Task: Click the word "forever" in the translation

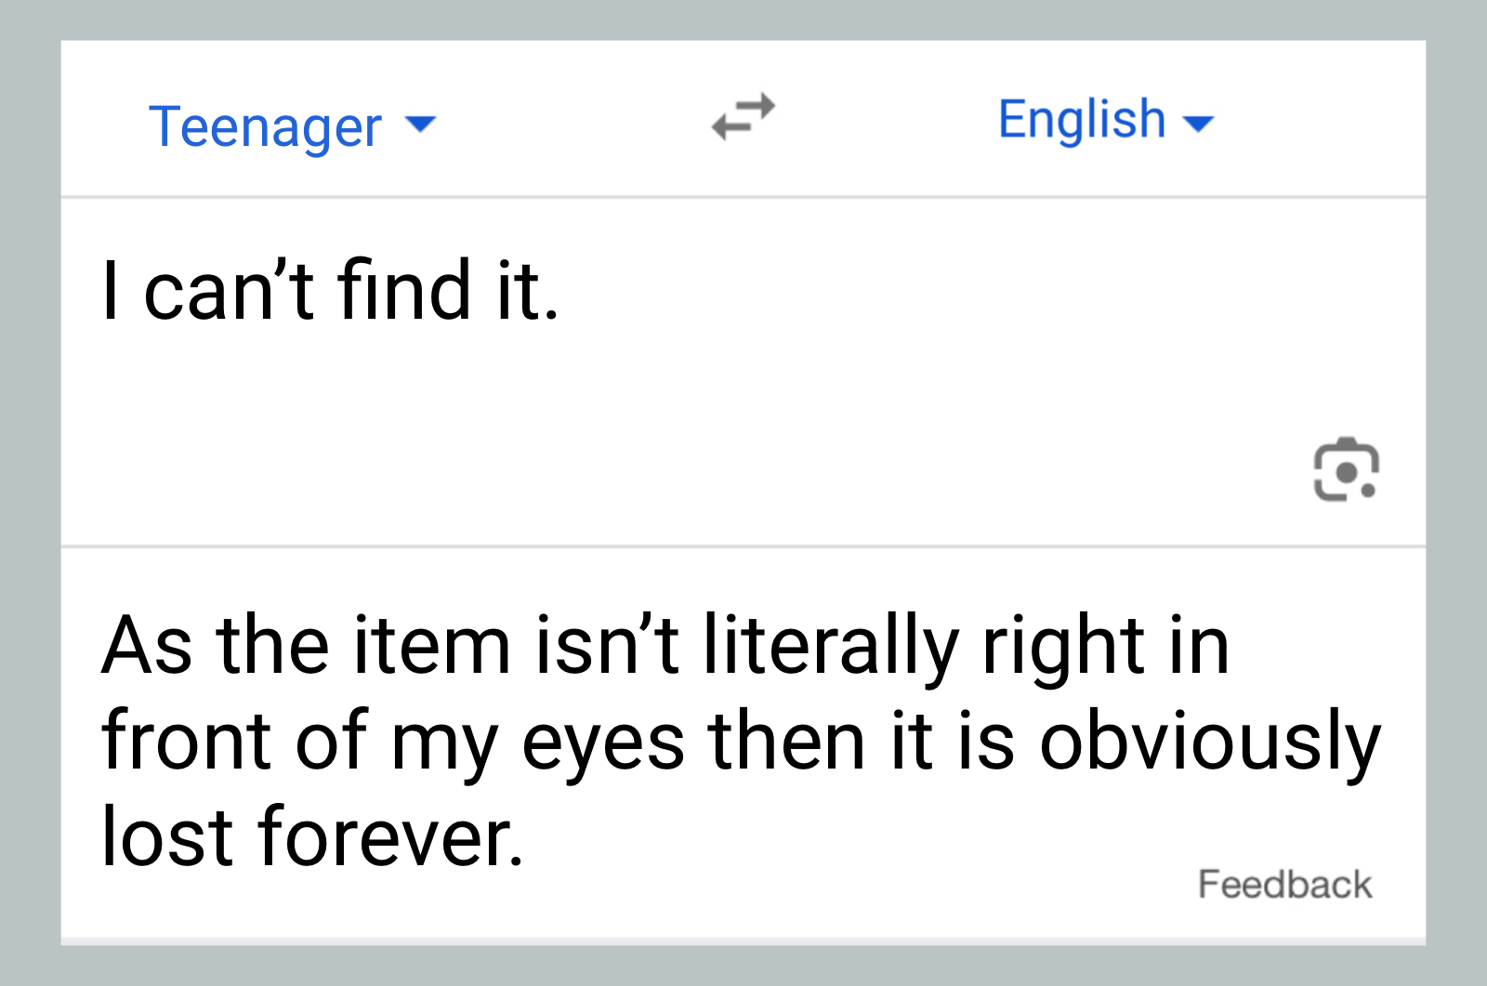Action: tap(390, 836)
